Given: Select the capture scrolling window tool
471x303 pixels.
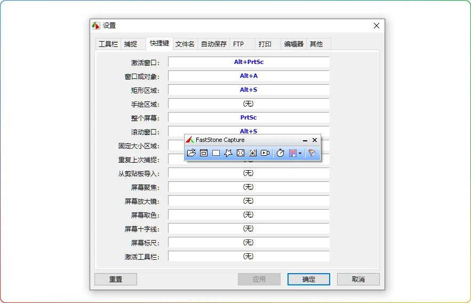Looking at the screenshot, I should tap(253, 153).
